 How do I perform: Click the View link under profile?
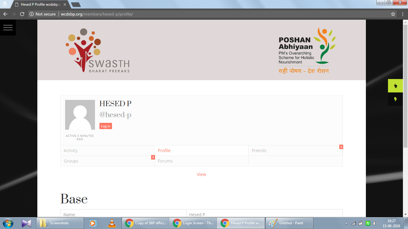(201, 174)
